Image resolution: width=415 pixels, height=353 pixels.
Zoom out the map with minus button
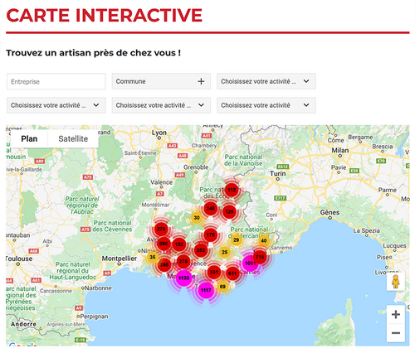coord(396,333)
